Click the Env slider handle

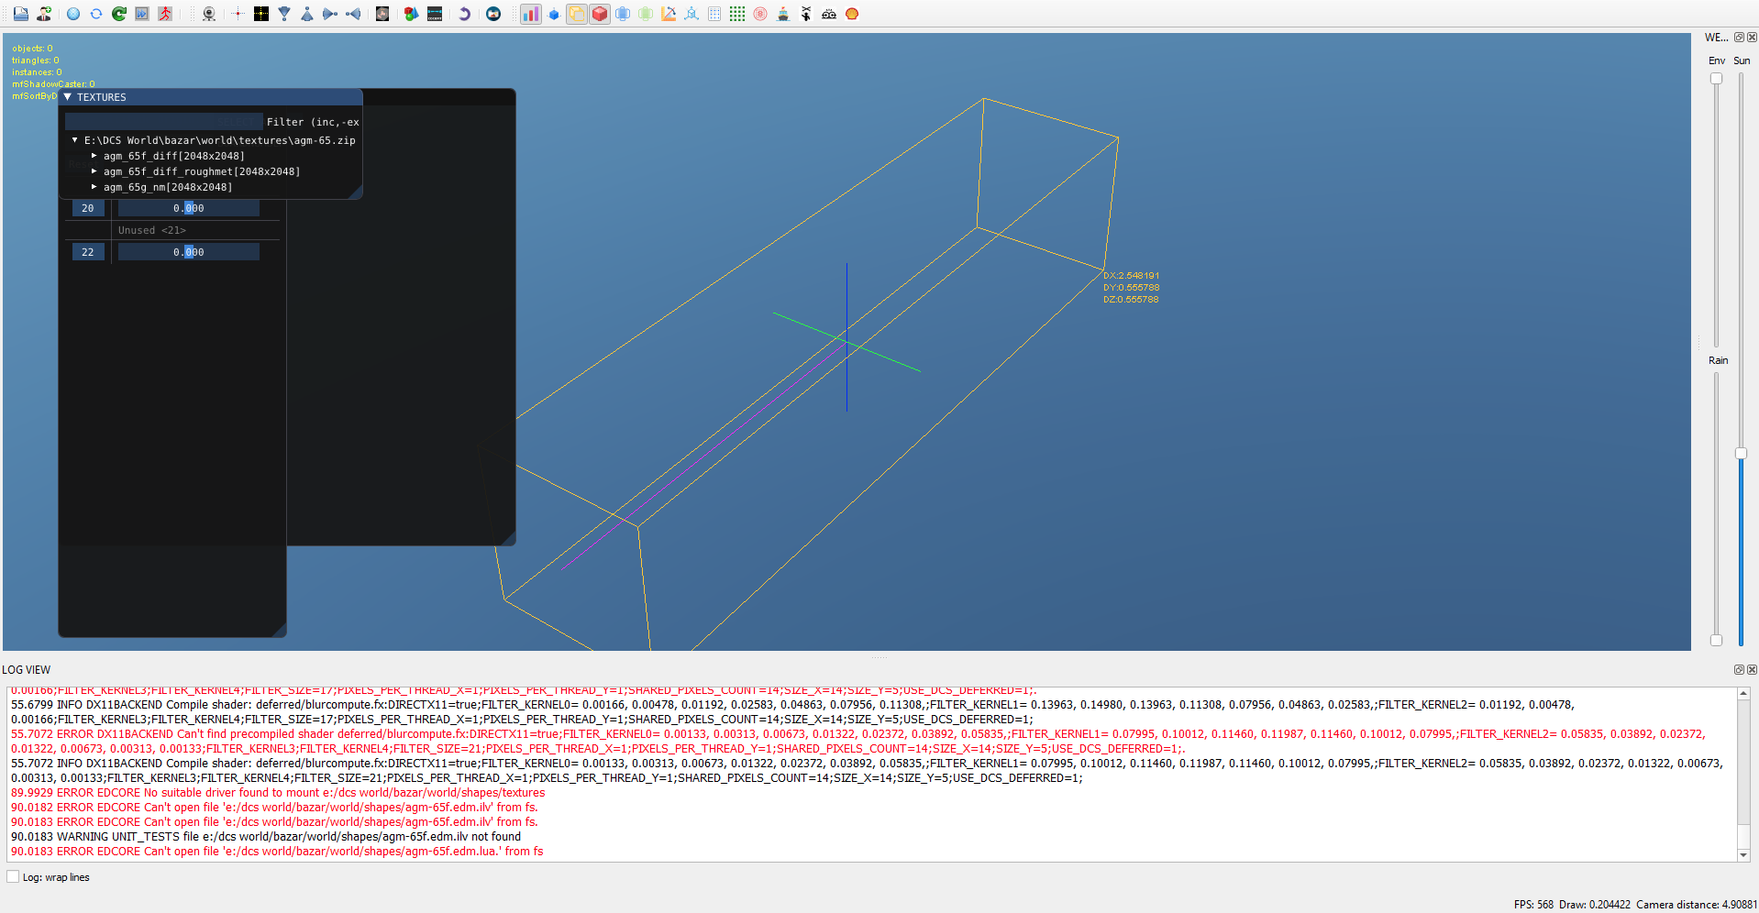tap(1716, 79)
